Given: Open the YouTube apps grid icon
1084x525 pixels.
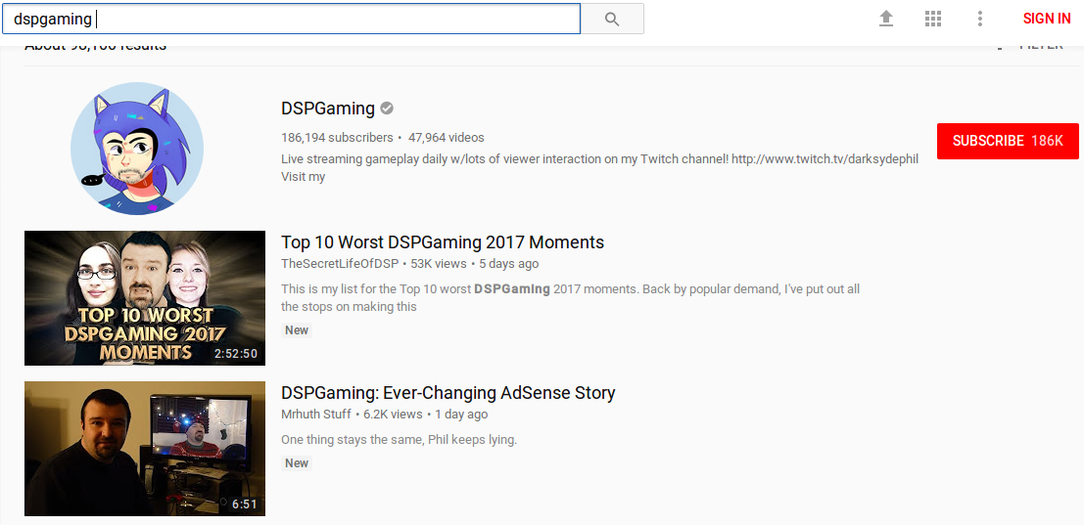Looking at the screenshot, I should pos(932,19).
